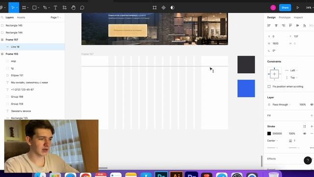Screen dimensions: 314x177
Task: Add a stroke with plus icon
Action: point(312,126)
